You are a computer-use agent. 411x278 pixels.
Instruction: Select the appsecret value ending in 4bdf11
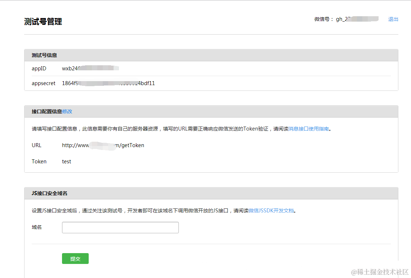coord(108,83)
